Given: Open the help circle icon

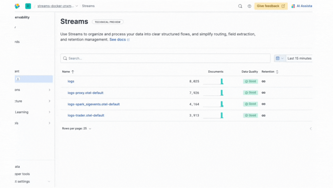Looking at the screenshot, I should tap(249, 6).
